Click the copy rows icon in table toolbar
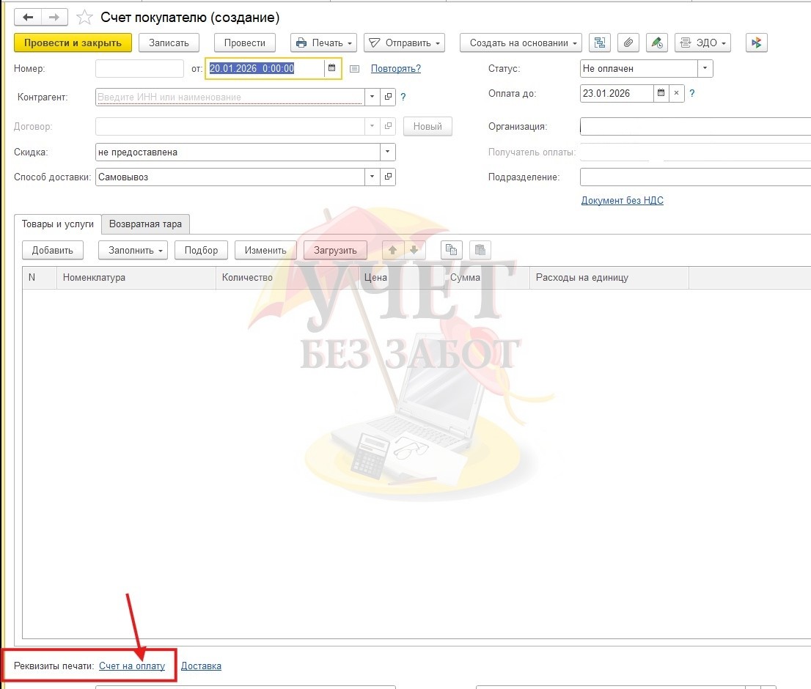Image resolution: width=811 pixels, height=689 pixels. (x=452, y=250)
